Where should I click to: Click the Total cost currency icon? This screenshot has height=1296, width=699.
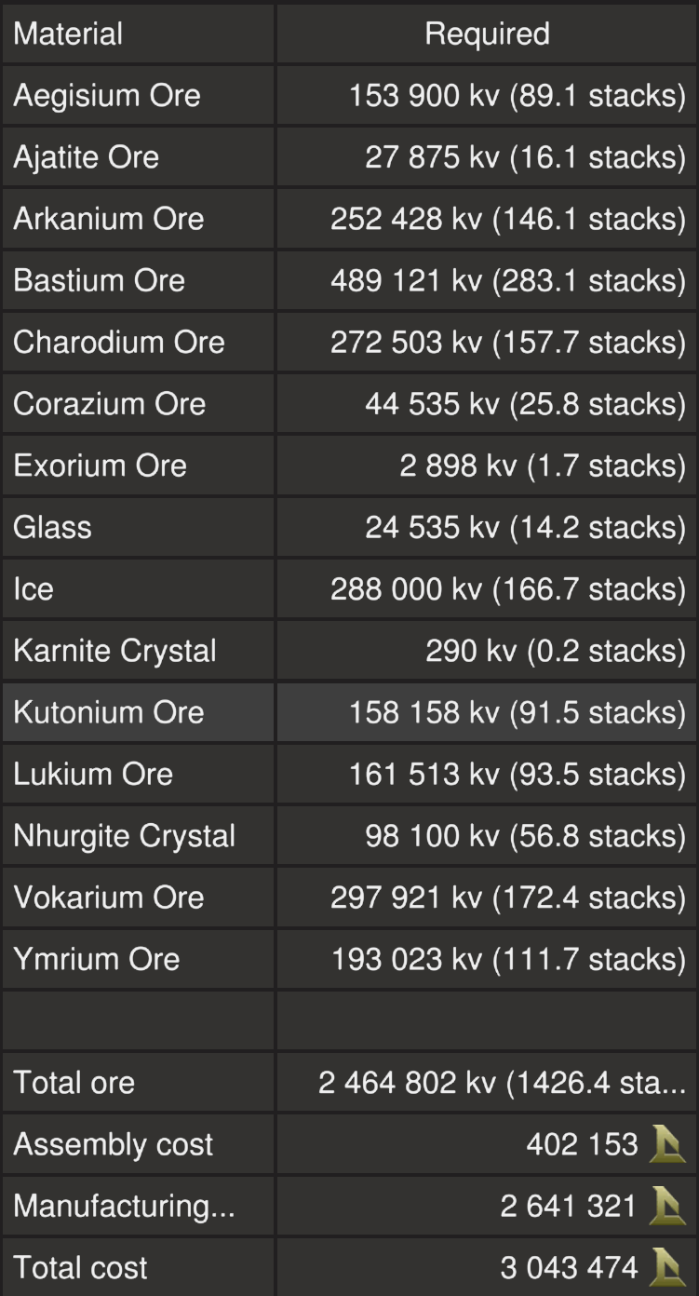[667, 1267]
